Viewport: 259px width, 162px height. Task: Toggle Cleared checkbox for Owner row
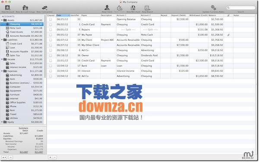pyautogui.click(x=51, y=55)
